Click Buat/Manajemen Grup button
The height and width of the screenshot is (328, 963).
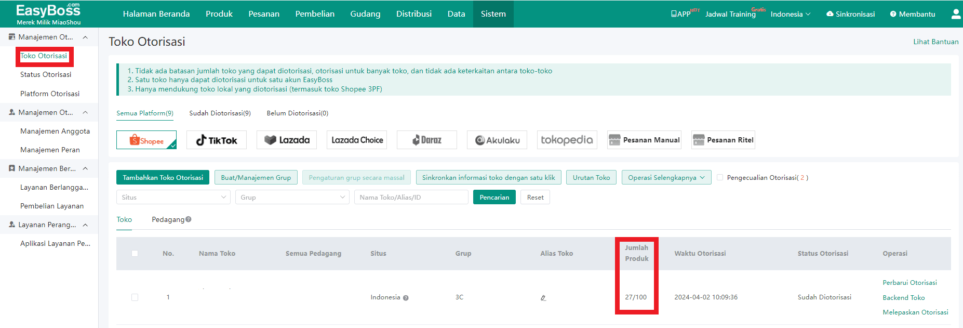(256, 177)
